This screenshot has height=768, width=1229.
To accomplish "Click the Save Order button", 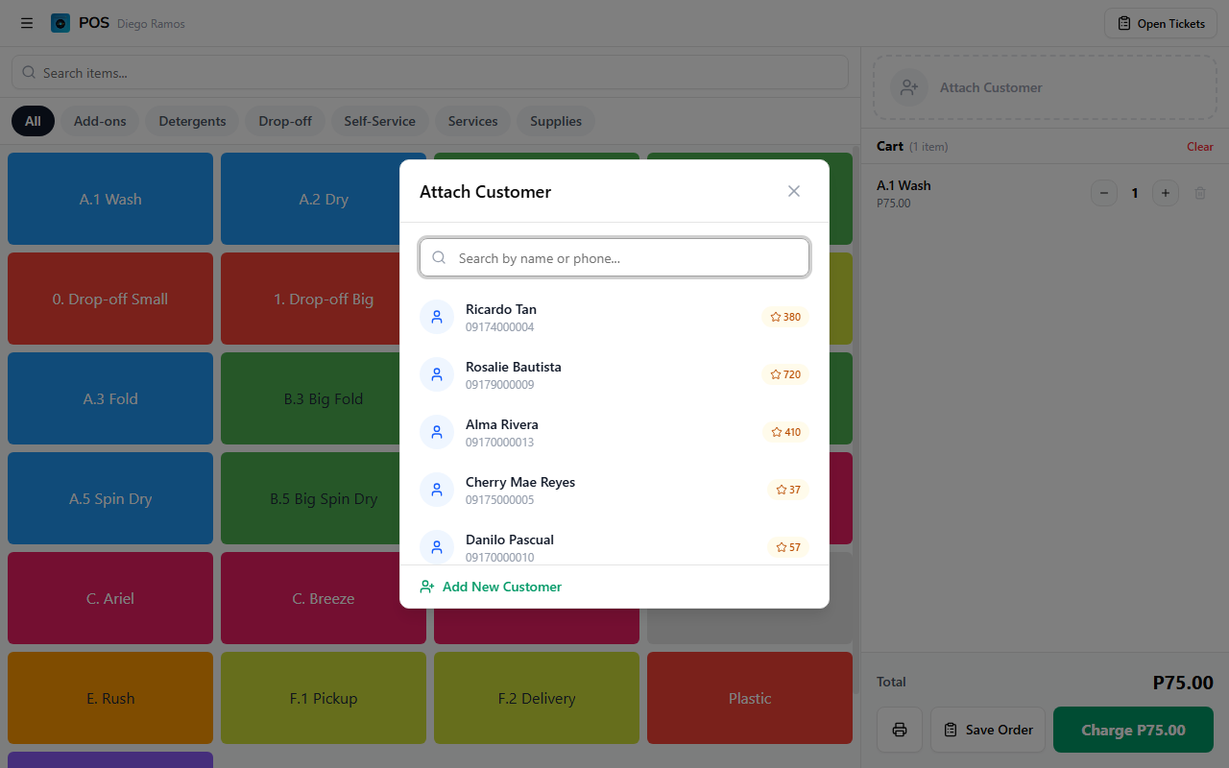I will tap(988, 730).
